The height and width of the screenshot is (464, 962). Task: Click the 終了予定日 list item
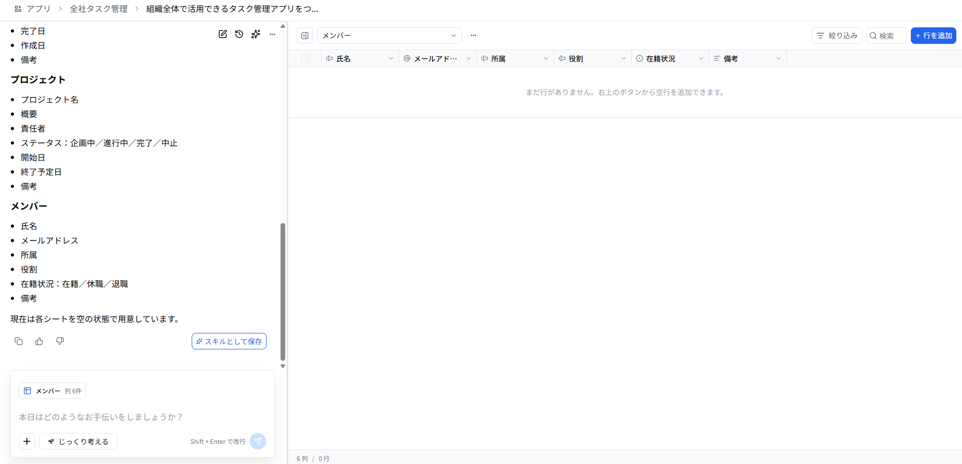coord(41,172)
